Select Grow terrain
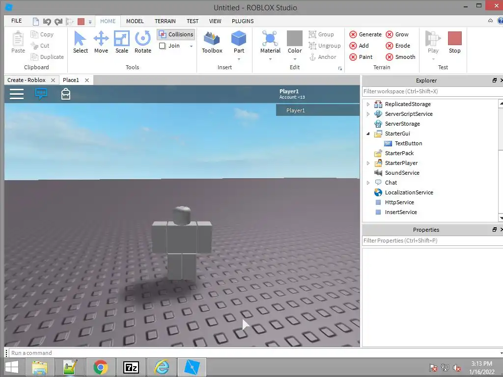This screenshot has width=503, height=377. (x=397, y=34)
